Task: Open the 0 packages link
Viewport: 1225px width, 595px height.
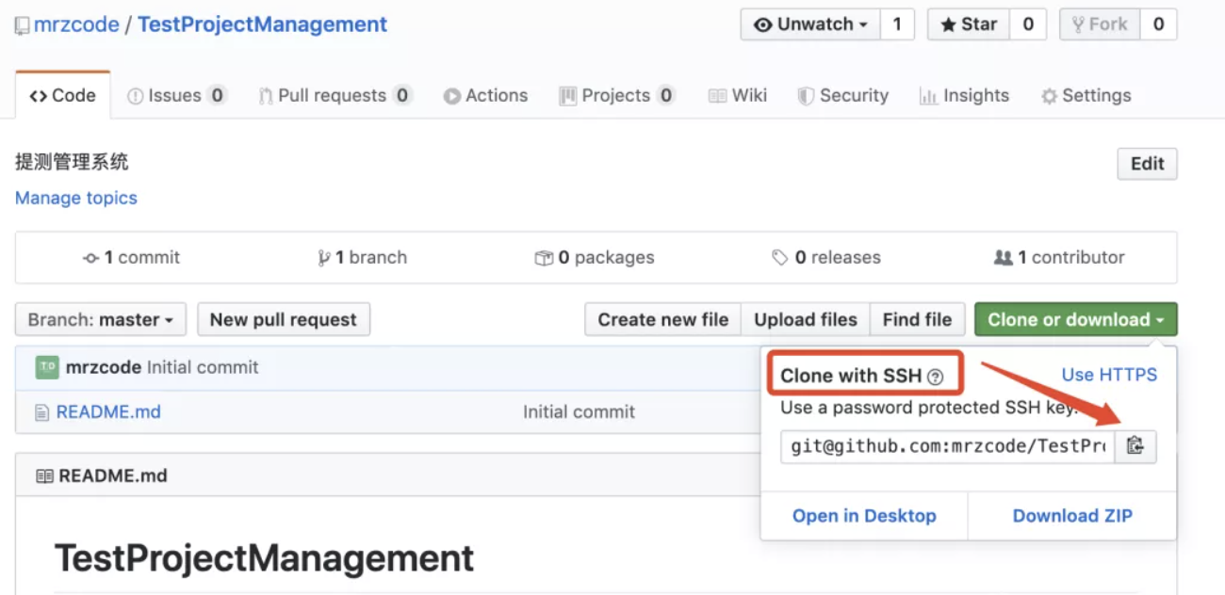Action: coord(595,257)
